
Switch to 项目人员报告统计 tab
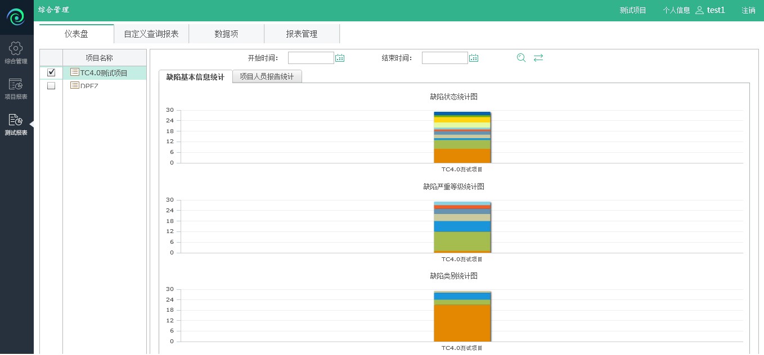point(267,77)
